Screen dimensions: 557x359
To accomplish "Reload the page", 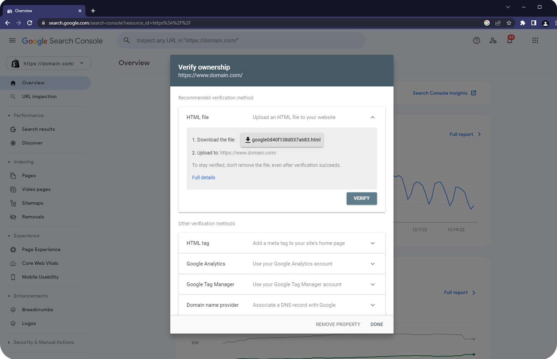I will point(30,23).
